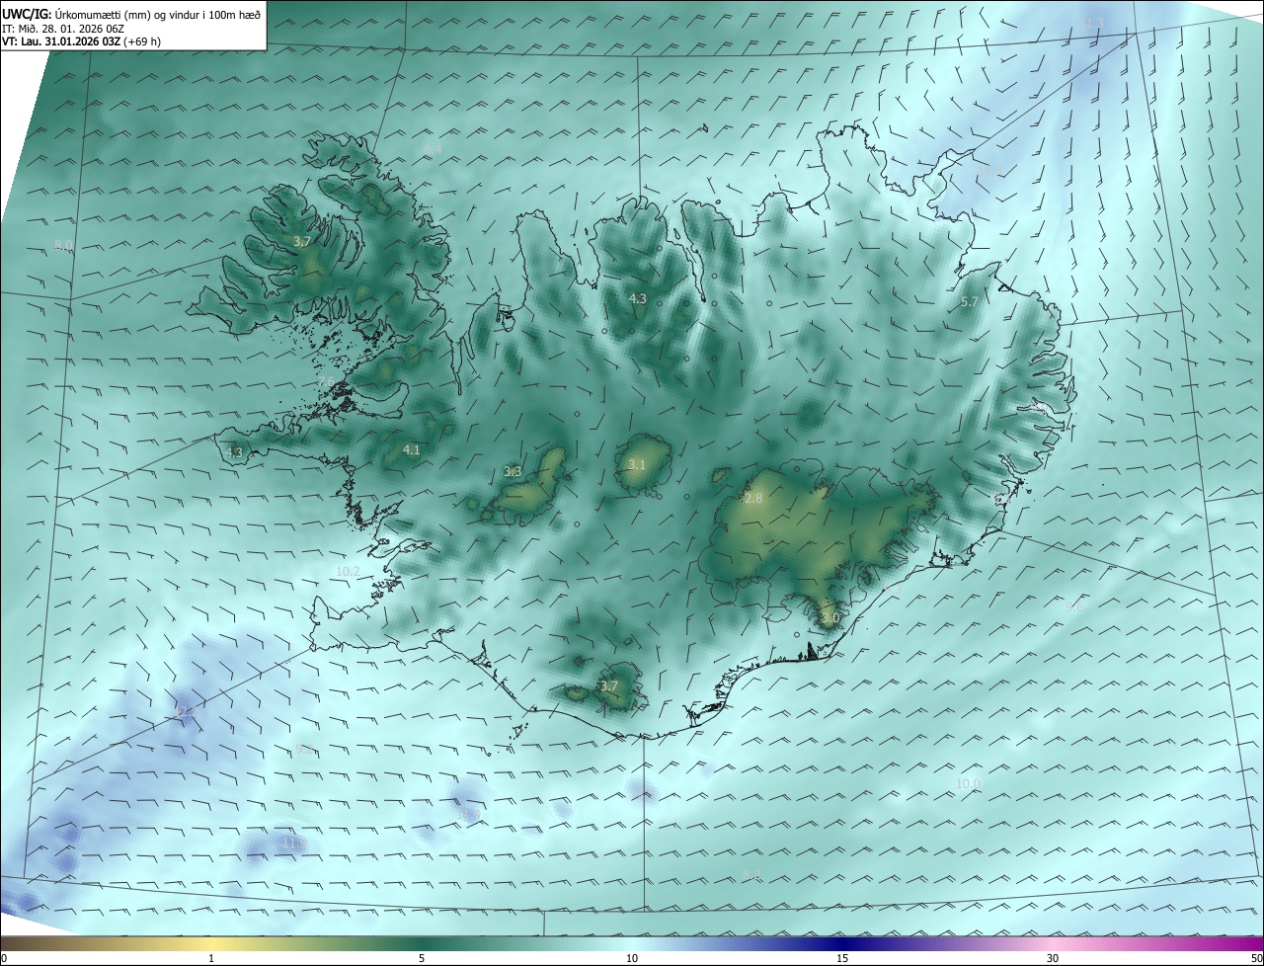Select the 3.3 value on the glacier
Viewport: 1264px width, 966px height.
(x=513, y=472)
